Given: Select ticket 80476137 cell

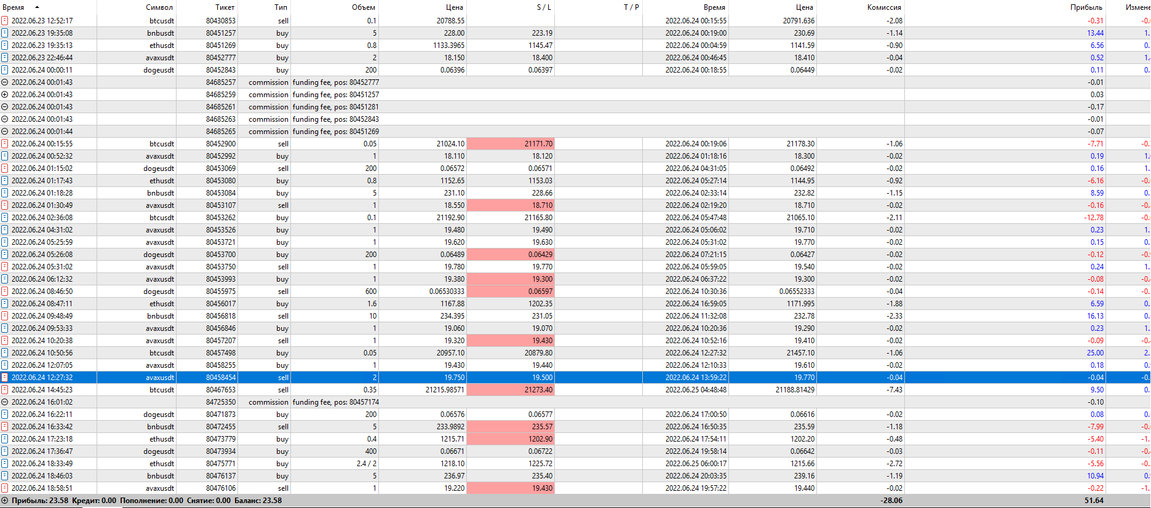Looking at the screenshot, I should (221, 475).
